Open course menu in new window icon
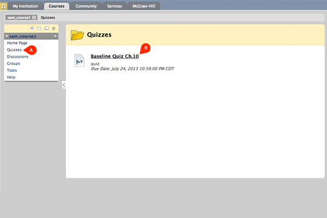The height and width of the screenshot is (218, 327). pyautogui.click(x=46, y=28)
